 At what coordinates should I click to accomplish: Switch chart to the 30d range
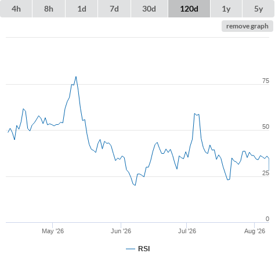[x=149, y=9]
